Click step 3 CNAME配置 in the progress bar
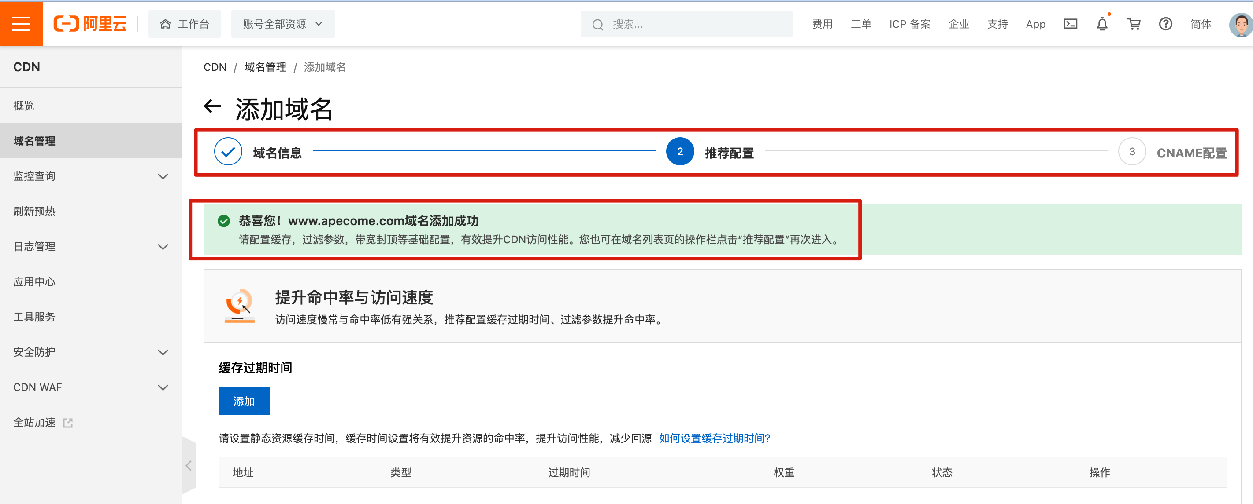Screen dimensions: 1253x504 [1191, 153]
